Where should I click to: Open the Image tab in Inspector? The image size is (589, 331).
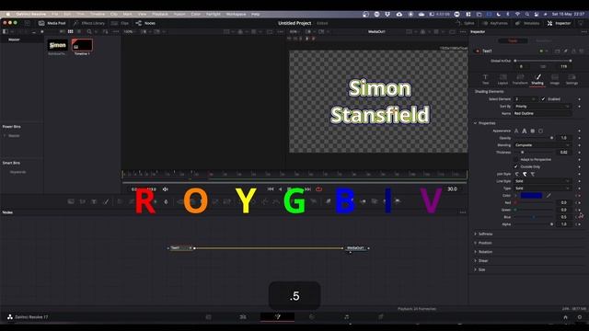554,79
